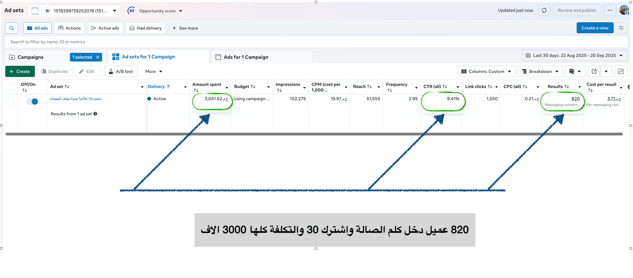
Task: Turn off the ad set delivery toggle
Action: click(32, 102)
